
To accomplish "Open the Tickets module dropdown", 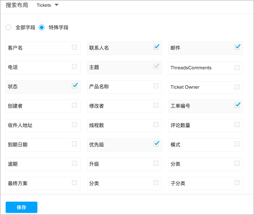I will pos(47,5).
